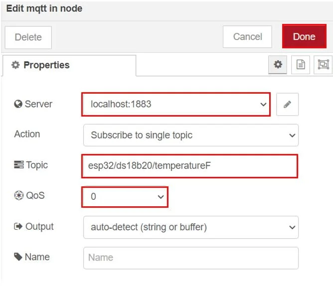Open the node description document icon
Image resolution: width=333 pixels, height=287 pixels.
(301, 65)
